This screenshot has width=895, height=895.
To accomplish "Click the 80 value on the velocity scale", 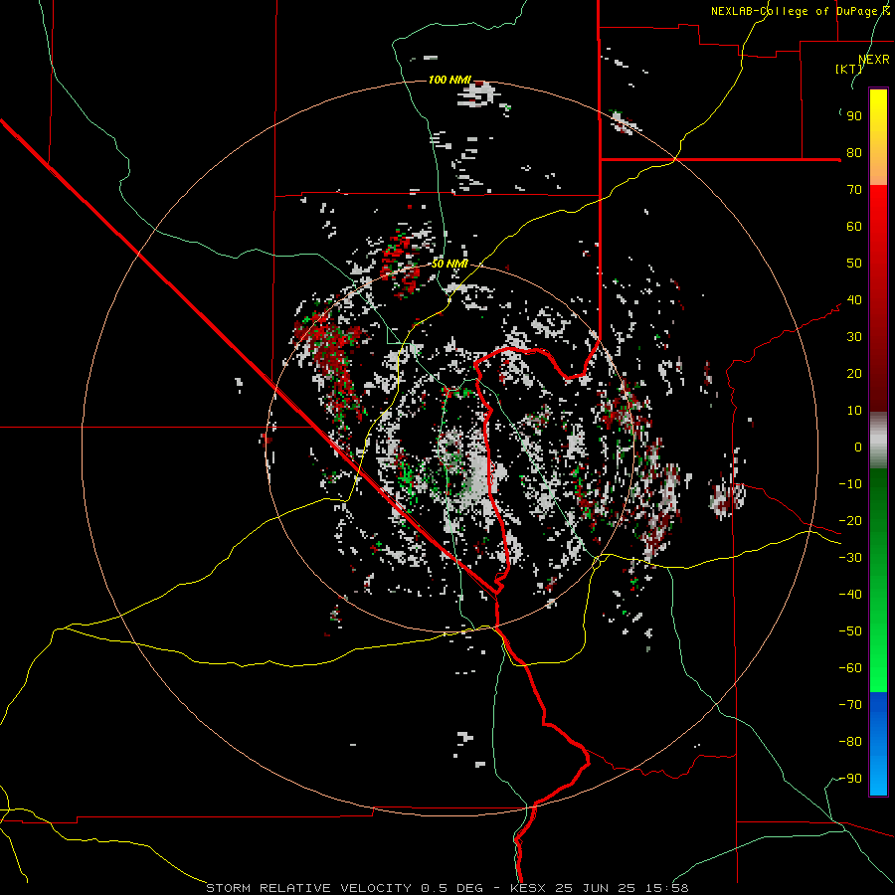I will (x=854, y=153).
